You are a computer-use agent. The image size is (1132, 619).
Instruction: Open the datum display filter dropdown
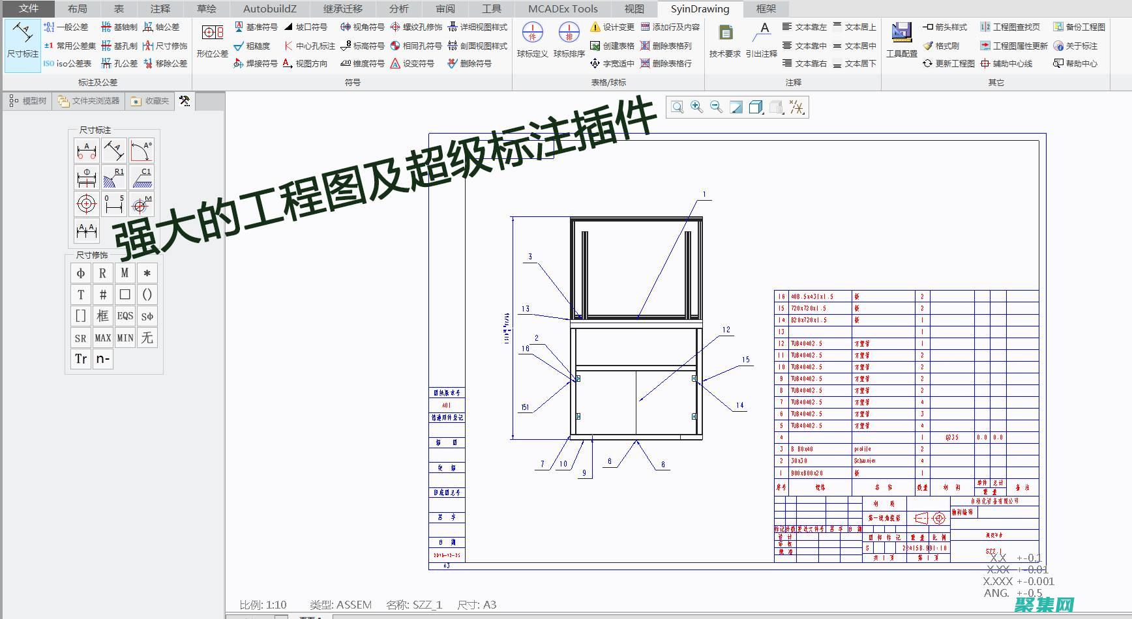coord(796,107)
